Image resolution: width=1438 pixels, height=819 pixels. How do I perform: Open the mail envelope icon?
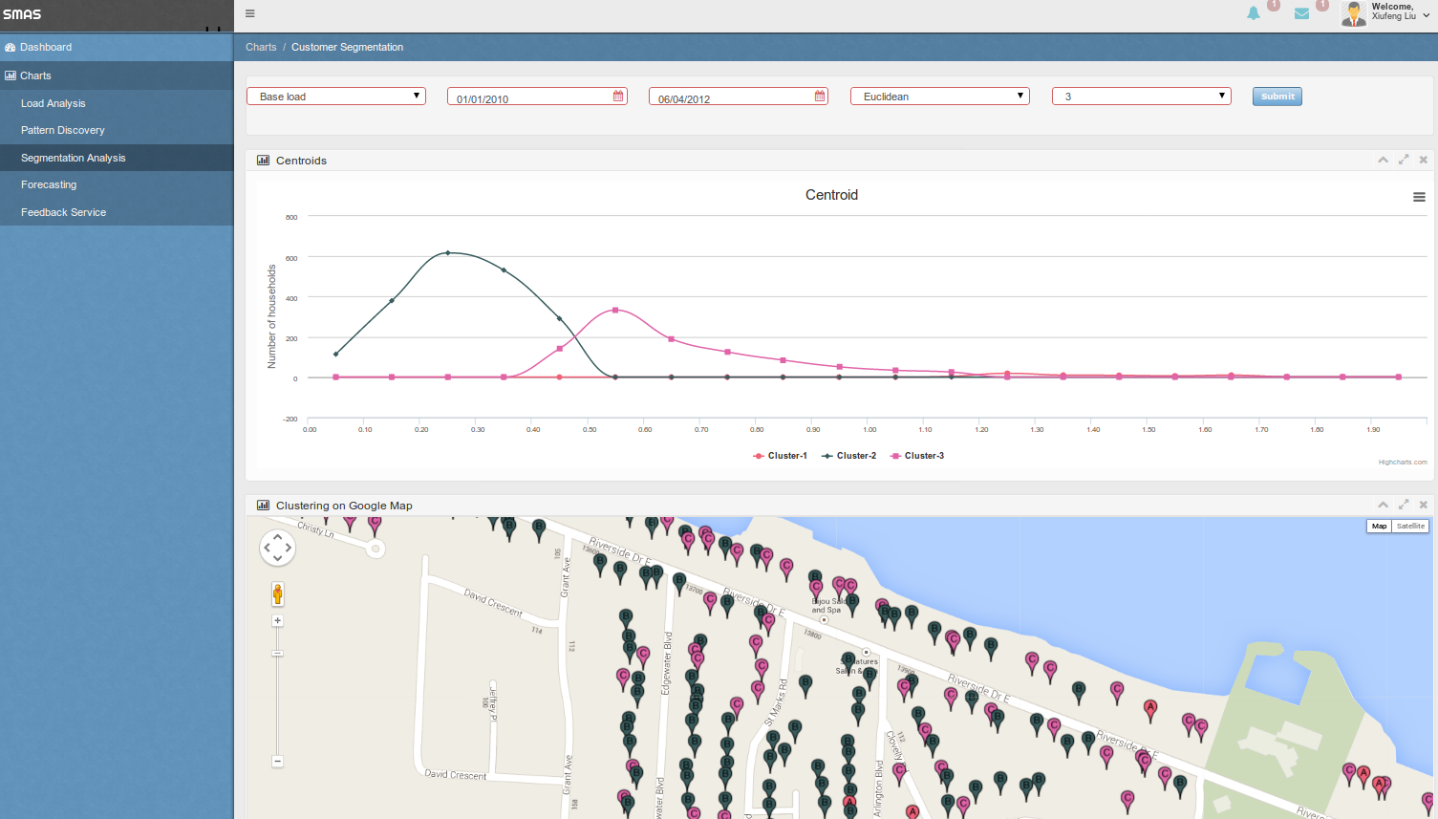point(1301,13)
